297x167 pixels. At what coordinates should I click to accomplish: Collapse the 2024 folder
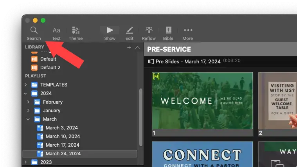pos(25,93)
